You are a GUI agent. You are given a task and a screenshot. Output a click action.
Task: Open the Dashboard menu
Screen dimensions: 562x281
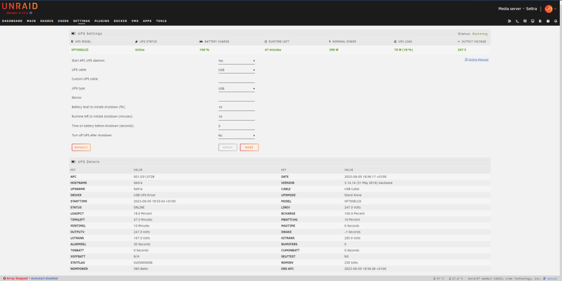click(12, 21)
